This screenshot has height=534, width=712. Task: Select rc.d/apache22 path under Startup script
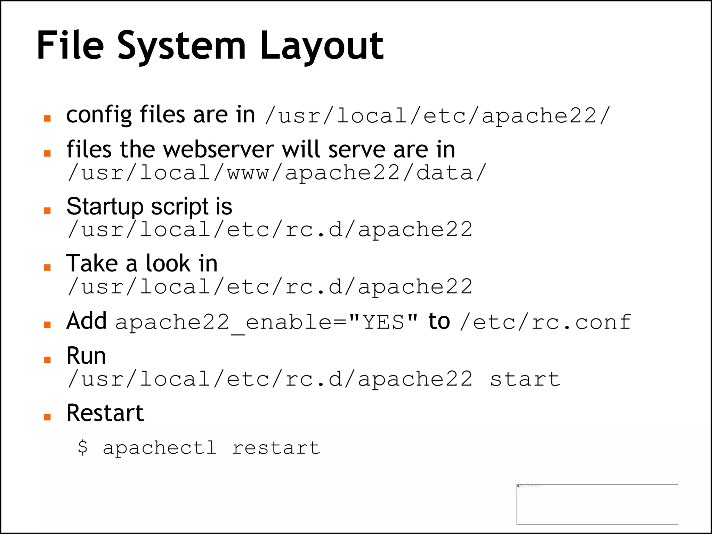(x=270, y=230)
